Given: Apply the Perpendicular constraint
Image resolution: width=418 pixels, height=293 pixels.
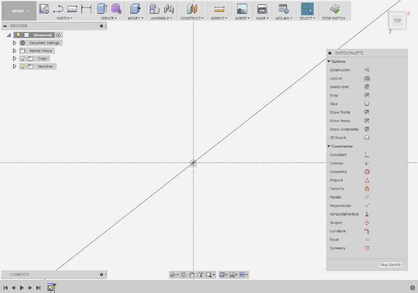Looking at the screenshot, I should (x=367, y=206).
